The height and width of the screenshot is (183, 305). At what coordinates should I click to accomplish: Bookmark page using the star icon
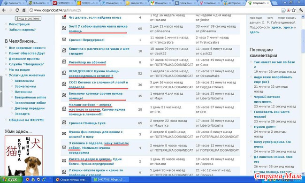[294, 10]
